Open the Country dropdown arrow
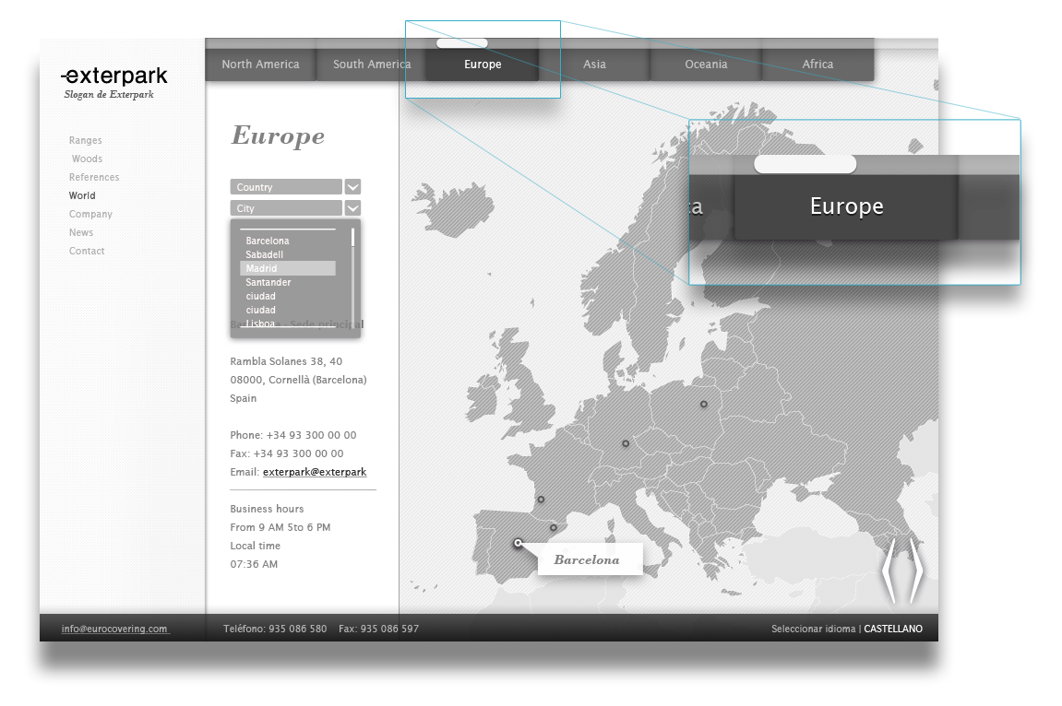The width and height of the screenshot is (1062, 706). coord(352,187)
